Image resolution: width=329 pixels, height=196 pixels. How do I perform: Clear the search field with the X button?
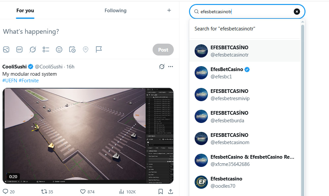(297, 12)
